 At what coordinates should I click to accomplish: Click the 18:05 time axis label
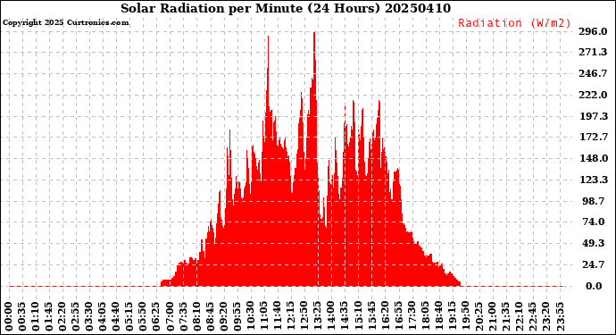pos(426,317)
